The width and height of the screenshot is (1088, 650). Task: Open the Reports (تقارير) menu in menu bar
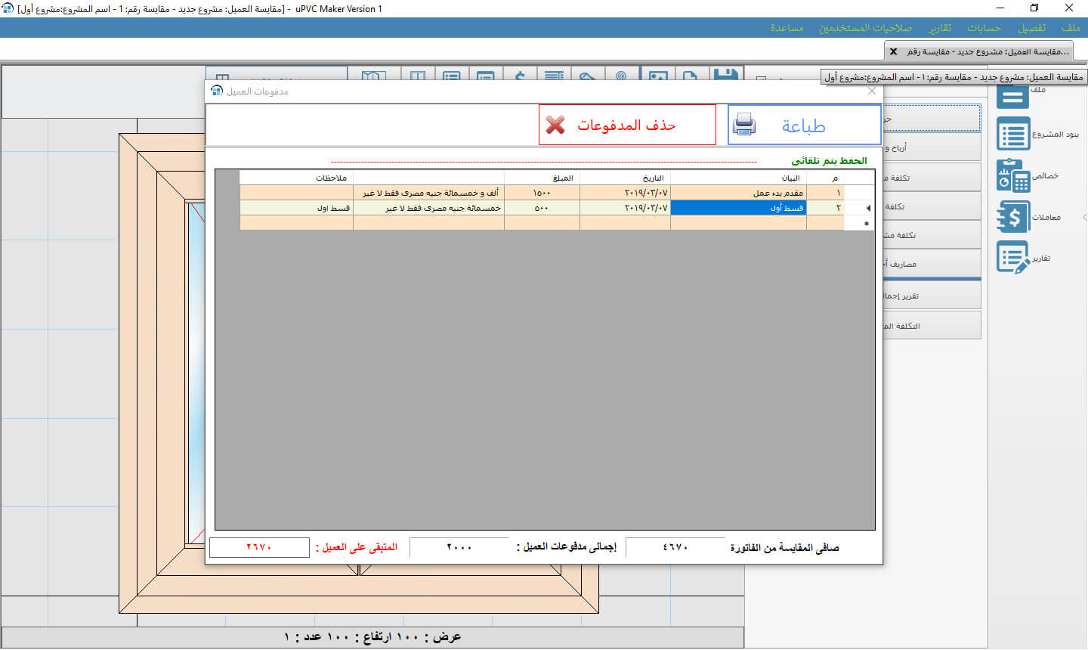pos(940,28)
